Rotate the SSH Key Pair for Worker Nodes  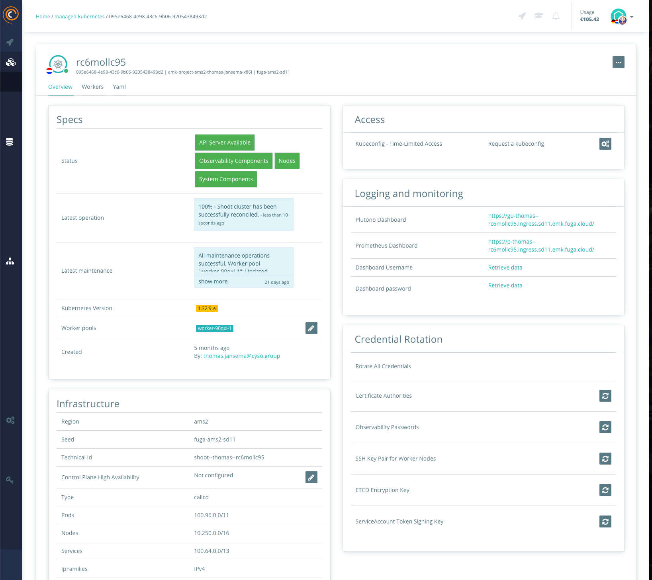[x=605, y=459]
